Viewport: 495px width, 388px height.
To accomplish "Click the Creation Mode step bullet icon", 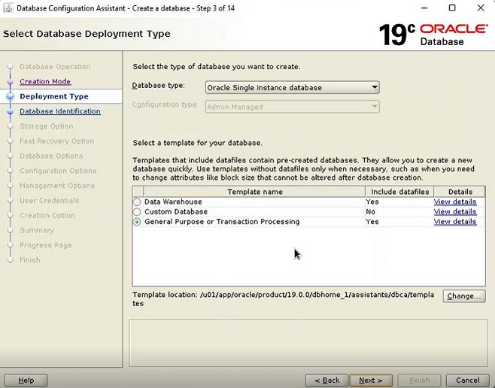I will [10, 82].
